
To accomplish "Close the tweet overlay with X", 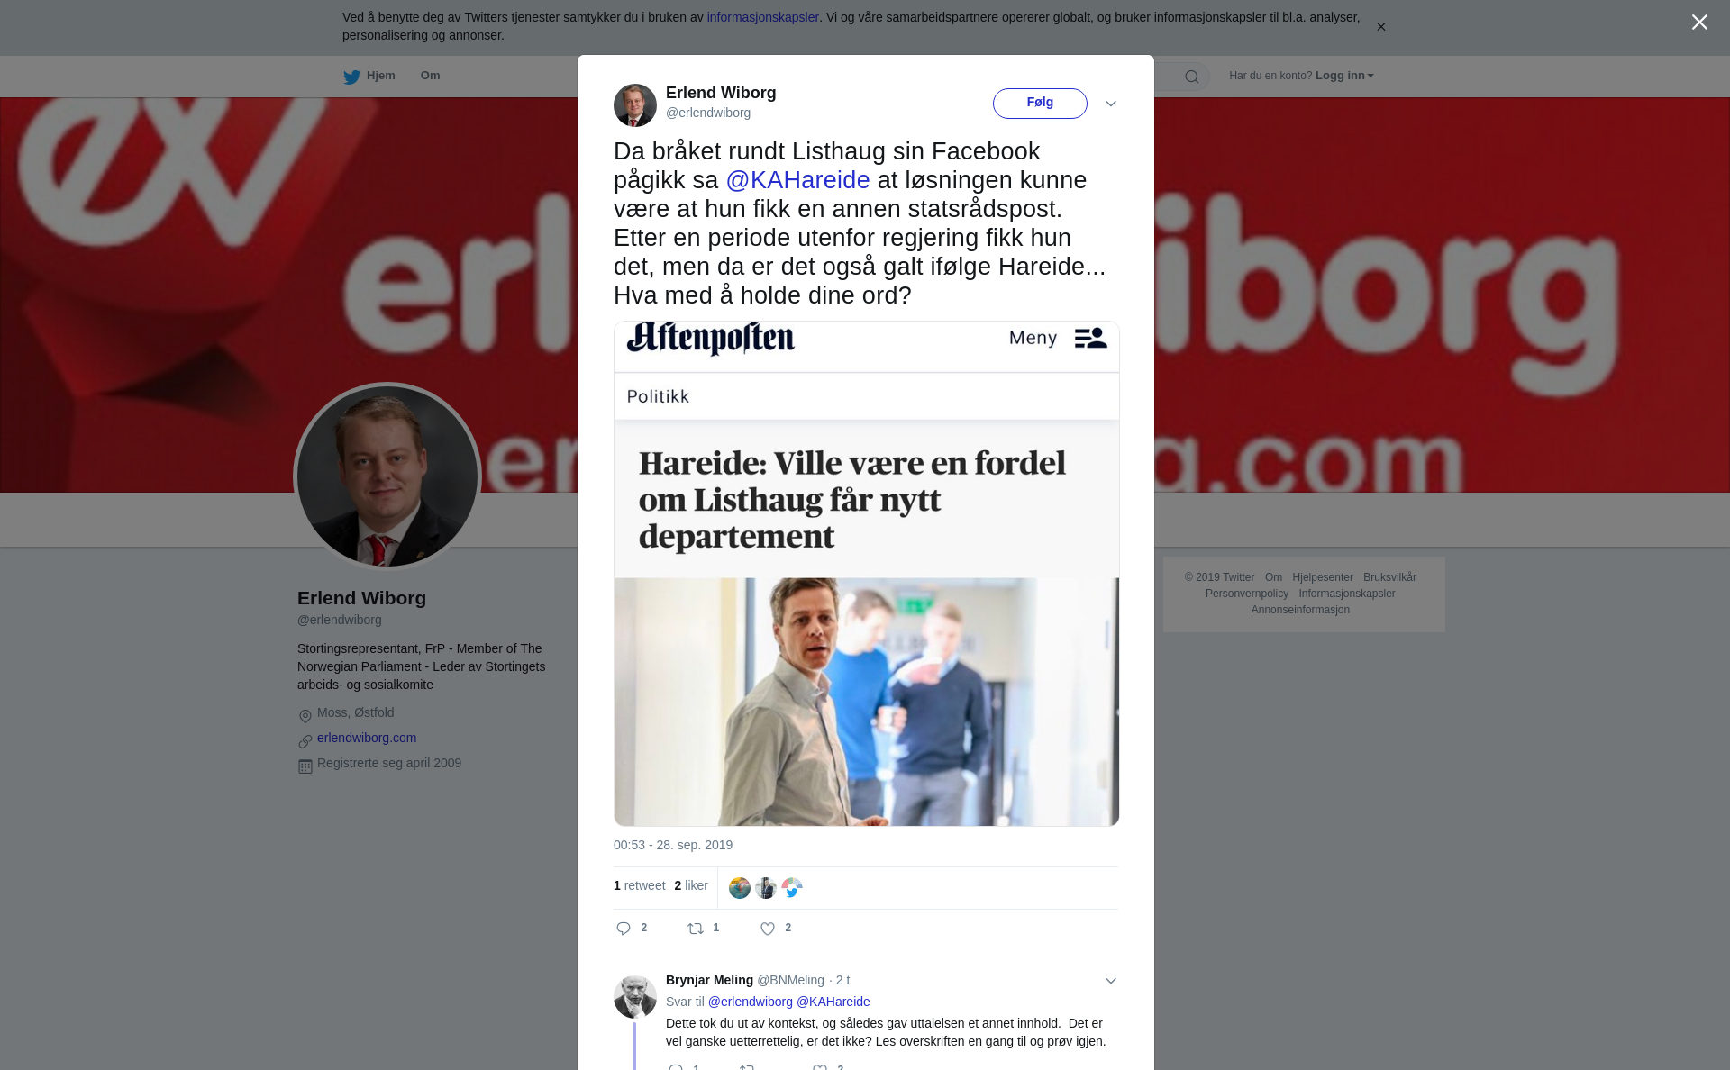I will [1699, 23].
